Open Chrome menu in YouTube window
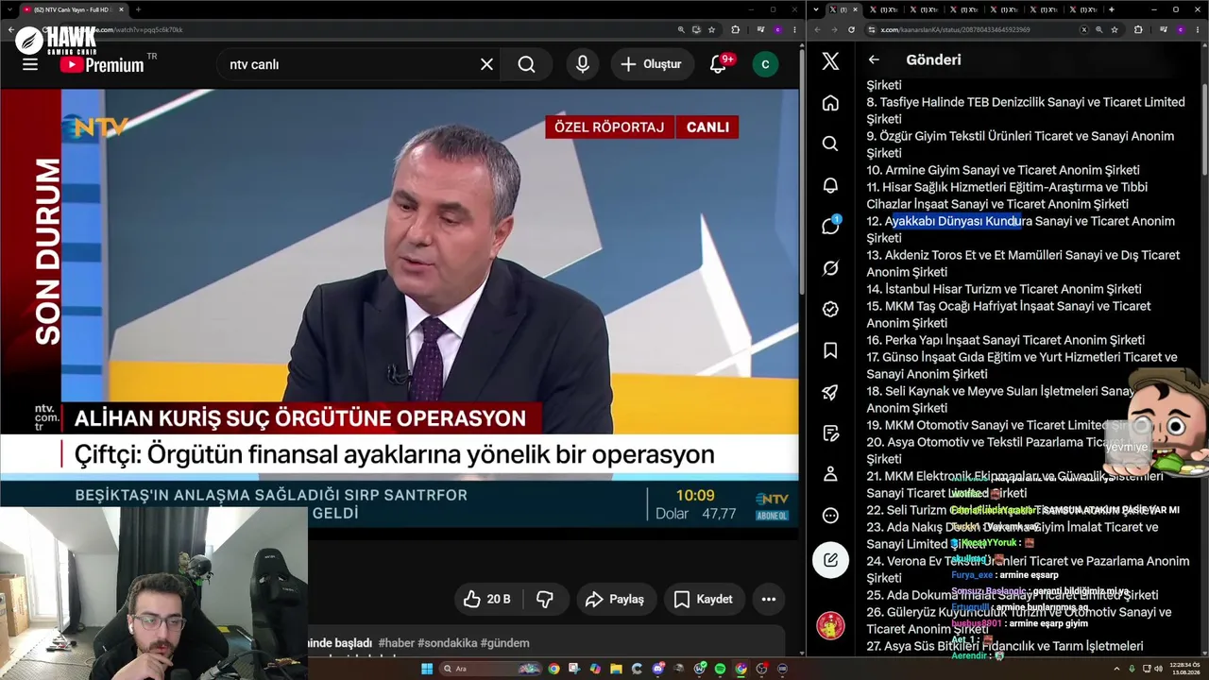1209x680 pixels. coord(794,29)
